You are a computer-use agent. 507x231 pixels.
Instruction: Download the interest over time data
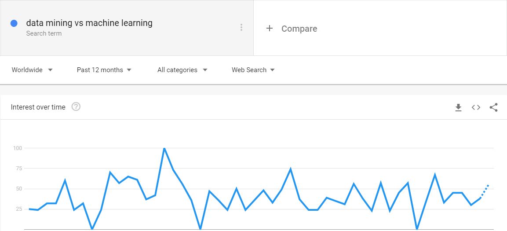click(x=458, y=107)
